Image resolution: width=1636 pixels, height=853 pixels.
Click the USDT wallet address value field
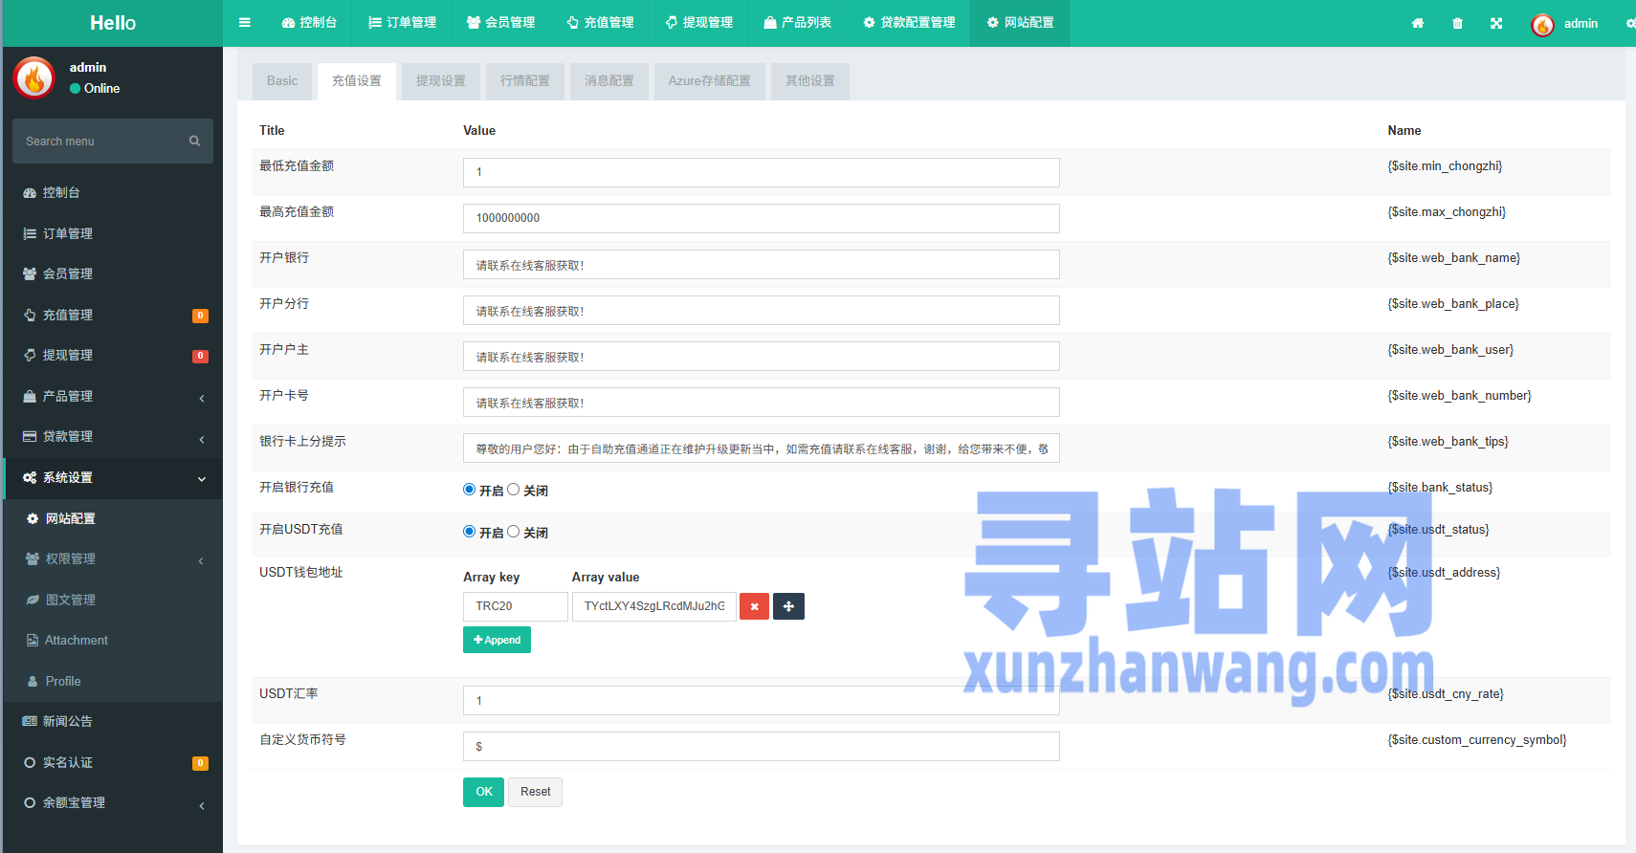(x=654, y=606)
